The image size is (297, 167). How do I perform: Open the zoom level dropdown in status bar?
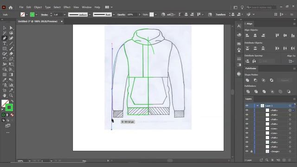(x=30, y=161)
